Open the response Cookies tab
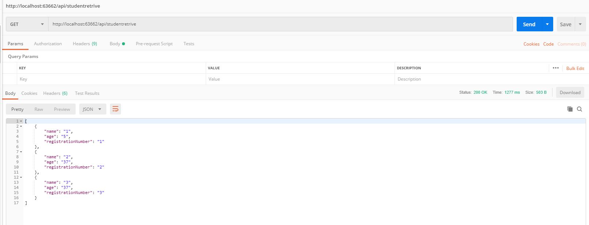The width and height of the screenshot is (589, 225). click(29, 93)
